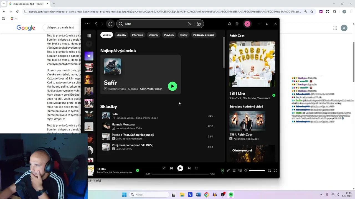Select Albumy filter chip
This screenshot has height=199, width=355.
154,35
